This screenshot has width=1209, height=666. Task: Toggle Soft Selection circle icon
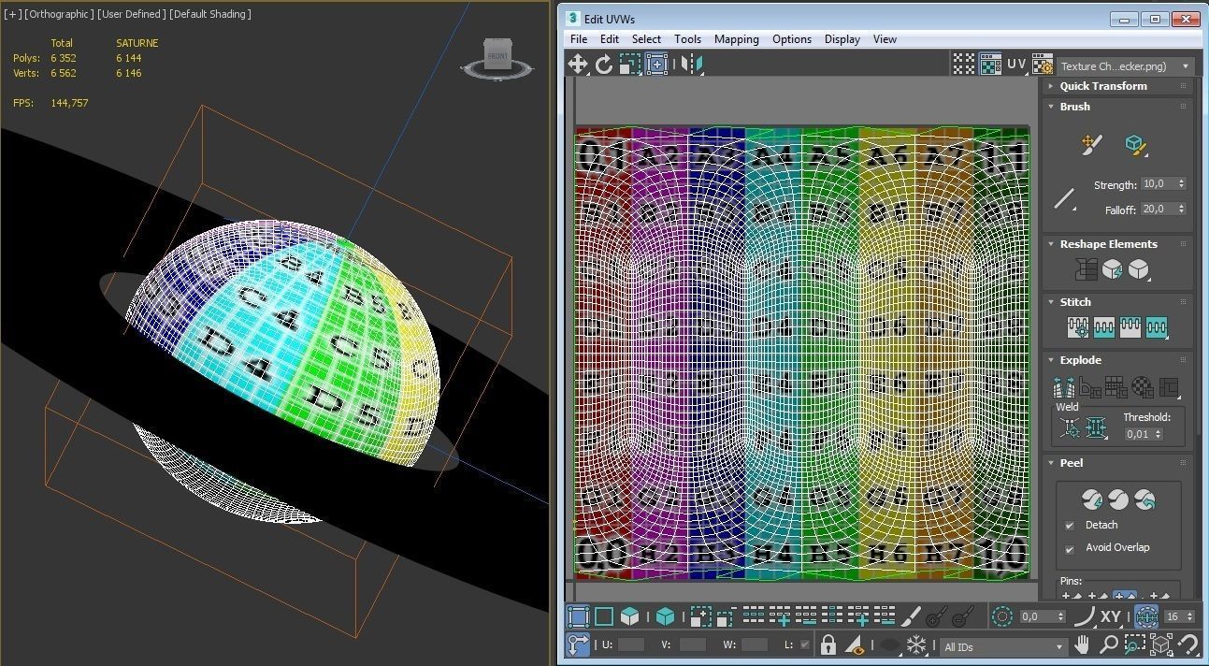1001,616
